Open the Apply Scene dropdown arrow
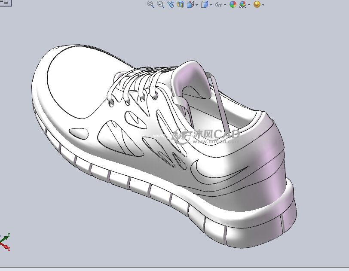 pos(248,4)
